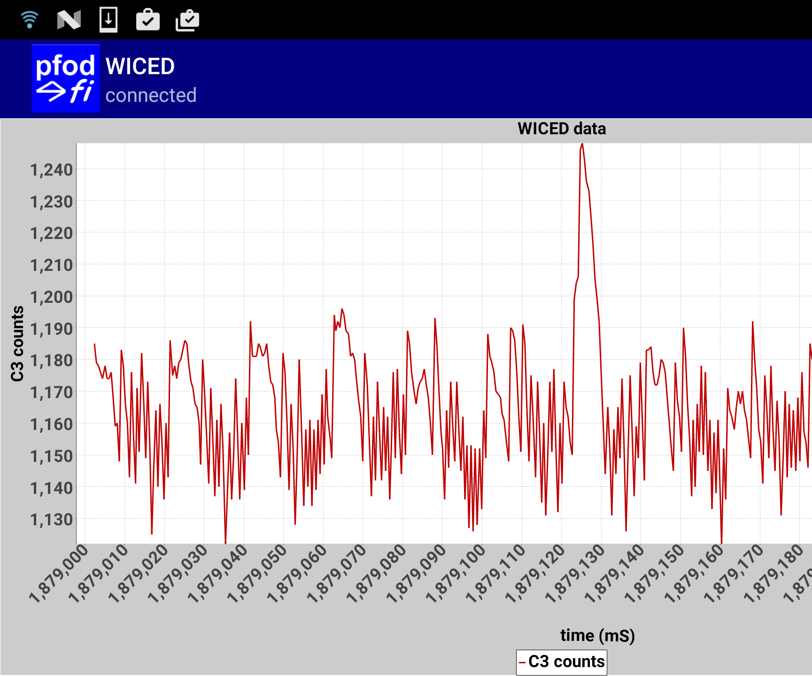This screenshot has width=812, height=676.
Task: Click the 1,210 y-axis tick label
Action: (x=52, y=265)
